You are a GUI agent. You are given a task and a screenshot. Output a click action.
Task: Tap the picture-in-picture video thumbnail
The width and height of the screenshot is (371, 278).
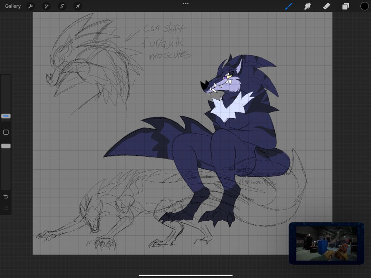326,243
